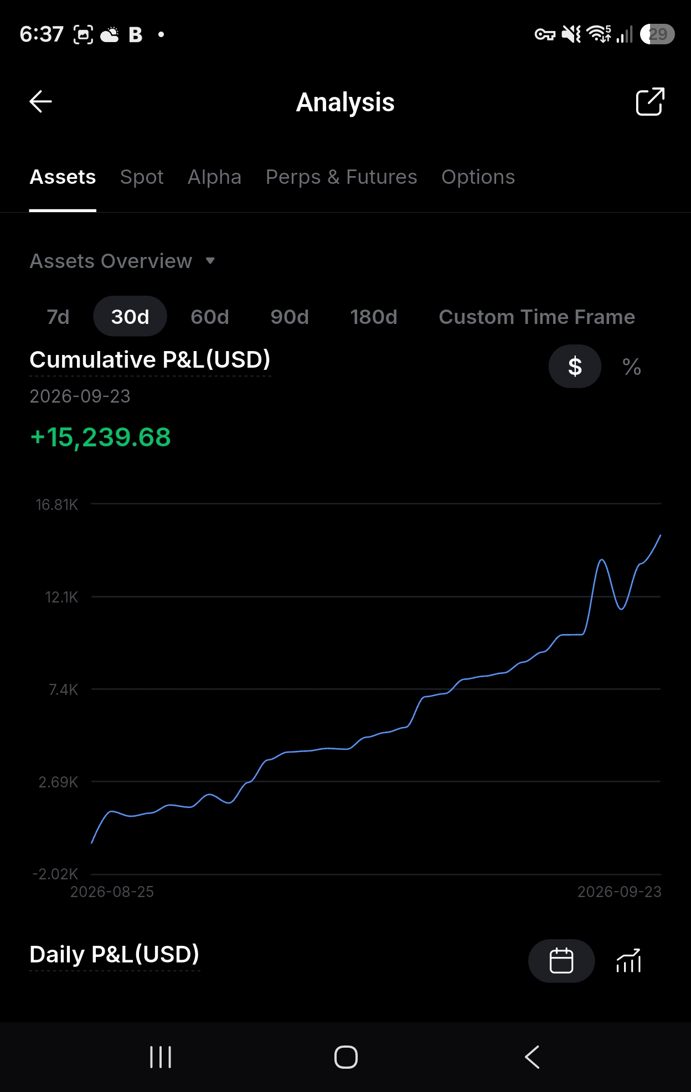Tap the Wi-Fi status icon

pos(599,34)
